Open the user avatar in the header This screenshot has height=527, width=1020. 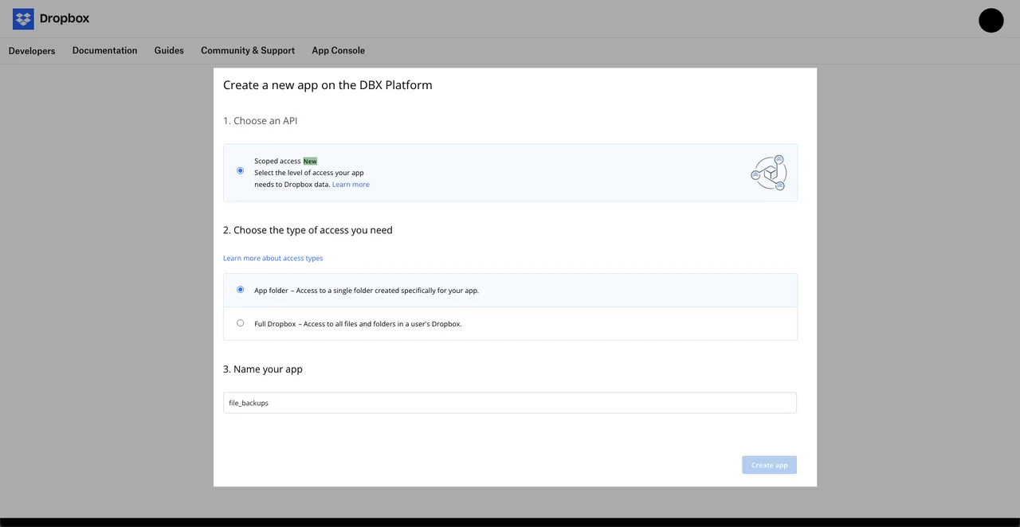pyautogui.click(x=991, y=21)
